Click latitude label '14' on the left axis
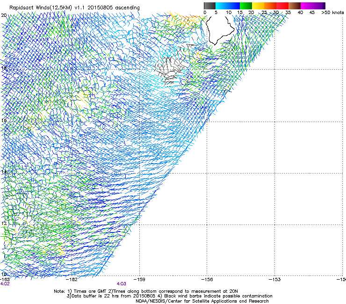Image resolution: width=346 pixels, height=304 pixels. pyautogui.click(x=4, y=172)
